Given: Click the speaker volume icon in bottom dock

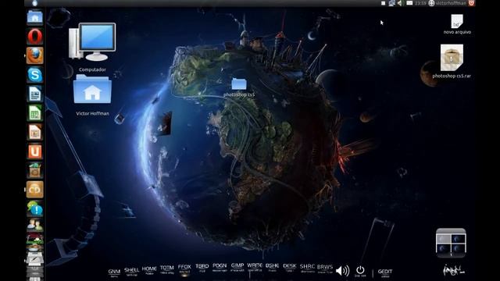Looking at the screenshot, I should [x=343, y=271].
